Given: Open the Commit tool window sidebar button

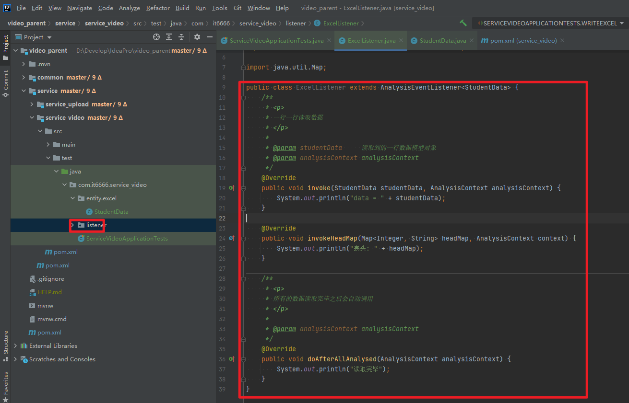Looking at the screenshot, I should click(5, 84).
